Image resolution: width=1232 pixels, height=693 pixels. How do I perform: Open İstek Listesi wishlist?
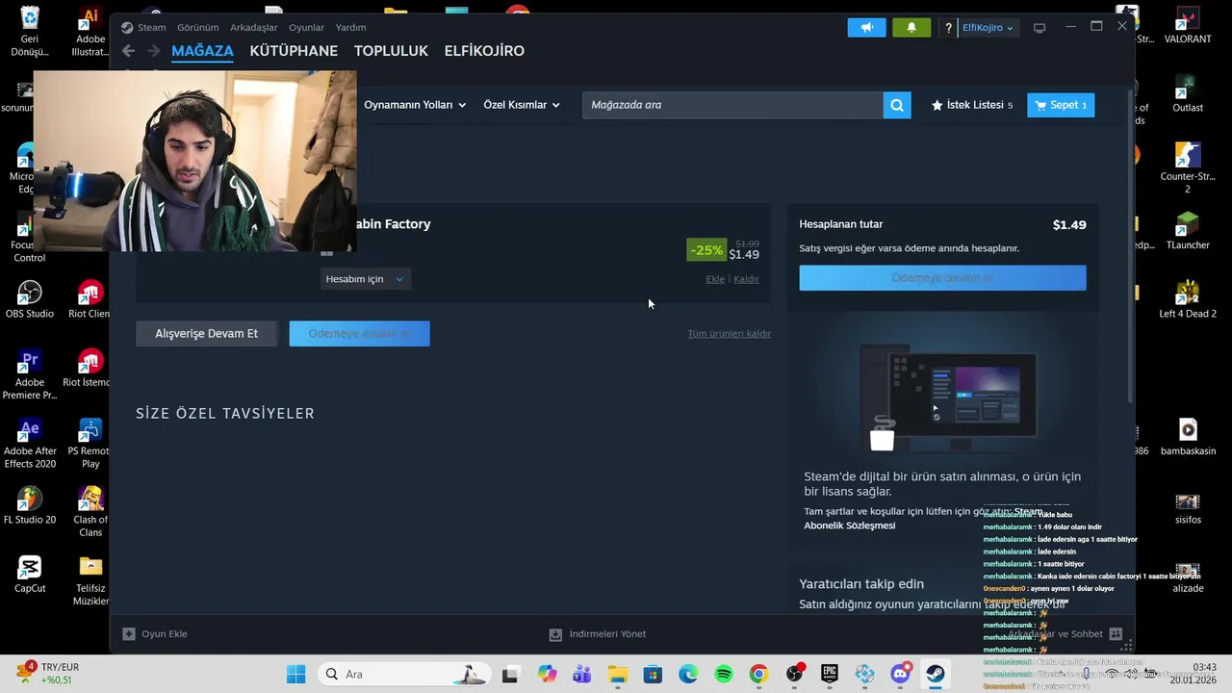pyautogui.click(x=972, y=105)
